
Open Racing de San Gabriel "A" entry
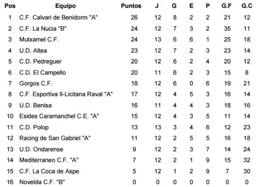pyautogui.click(x=55, y=138)
